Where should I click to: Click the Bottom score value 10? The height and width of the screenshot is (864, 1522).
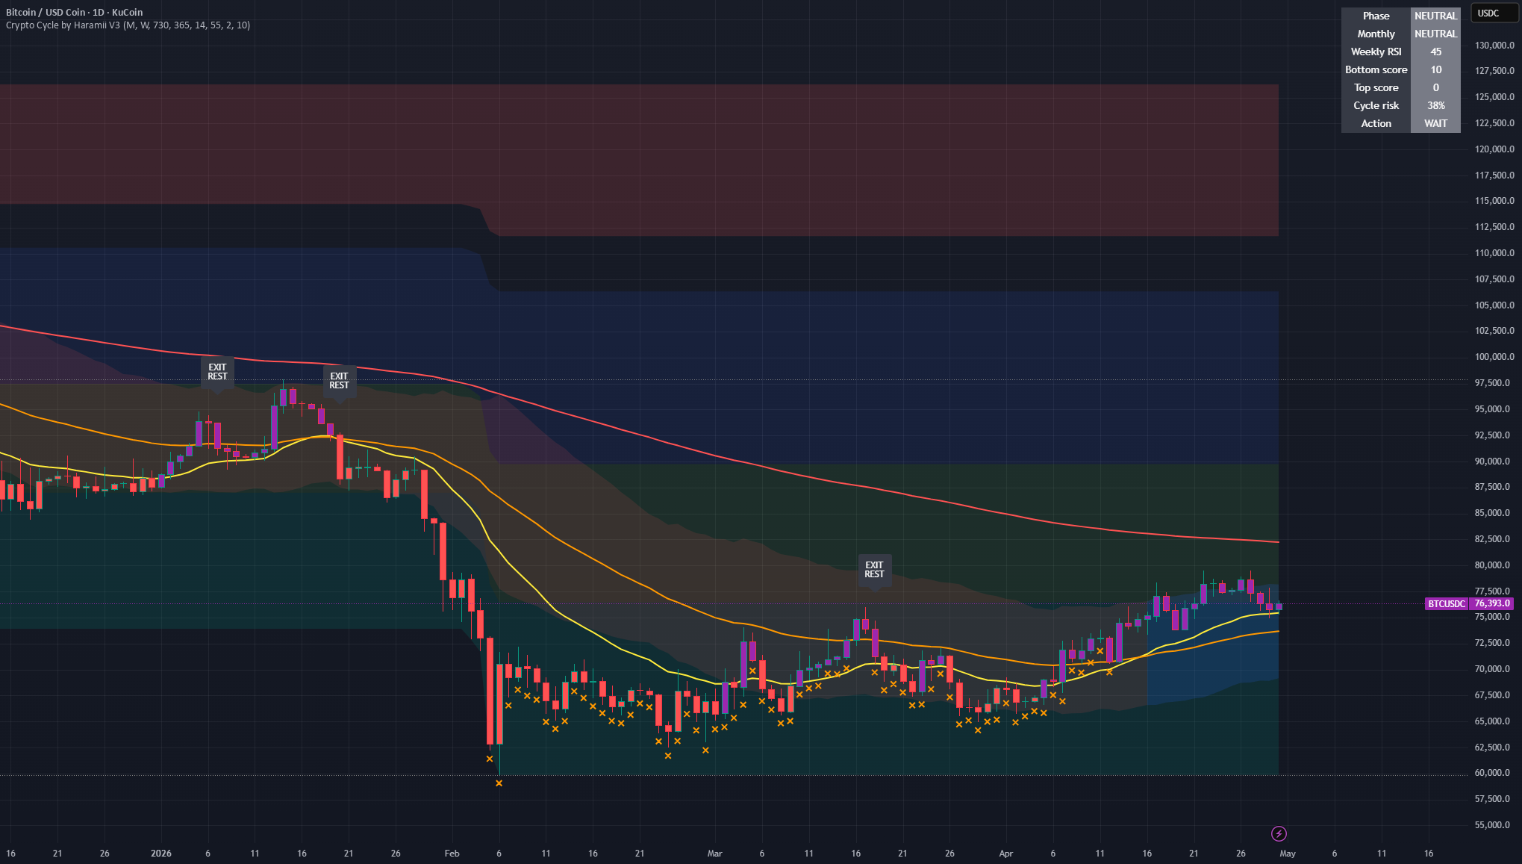1435,69
